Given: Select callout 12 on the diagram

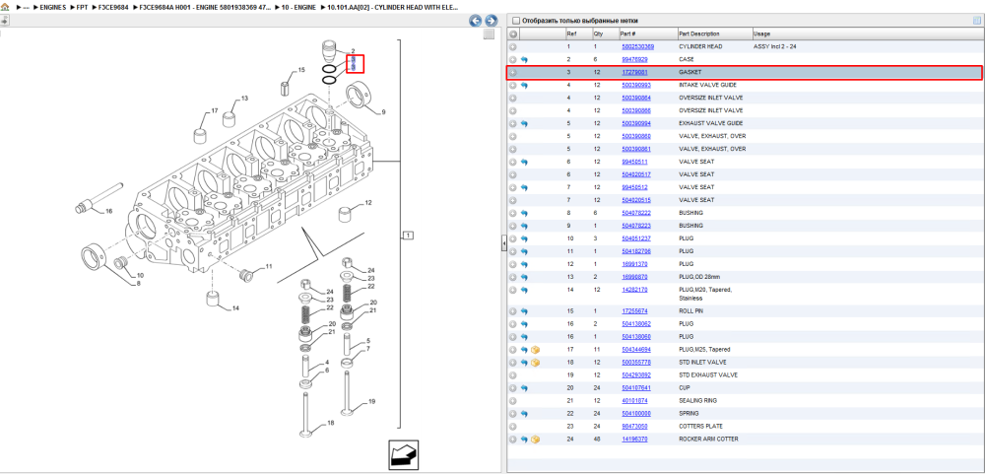Looking at the screenshot, I should (x=368, y=203).
